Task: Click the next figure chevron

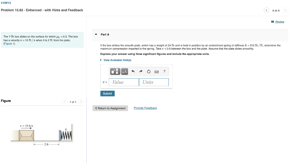Action: pyautogui.click(x=81, y=102)
